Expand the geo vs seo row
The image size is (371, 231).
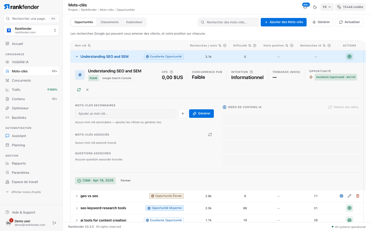tap(77, 196)
